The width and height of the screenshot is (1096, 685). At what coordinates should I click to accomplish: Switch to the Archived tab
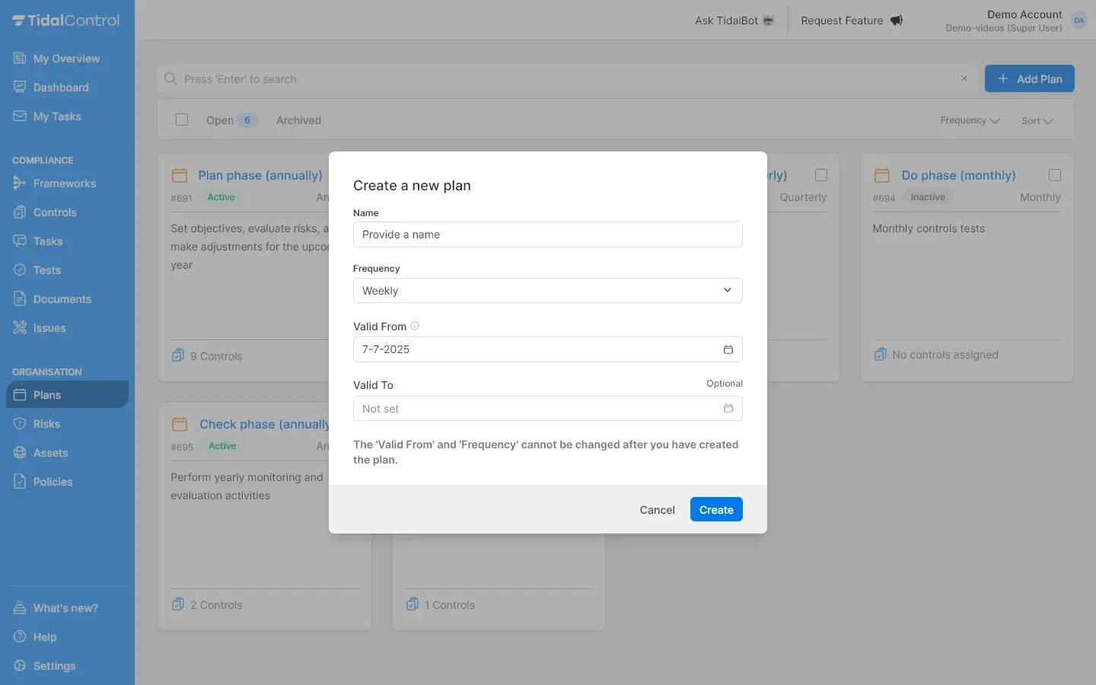click(298, 120)
